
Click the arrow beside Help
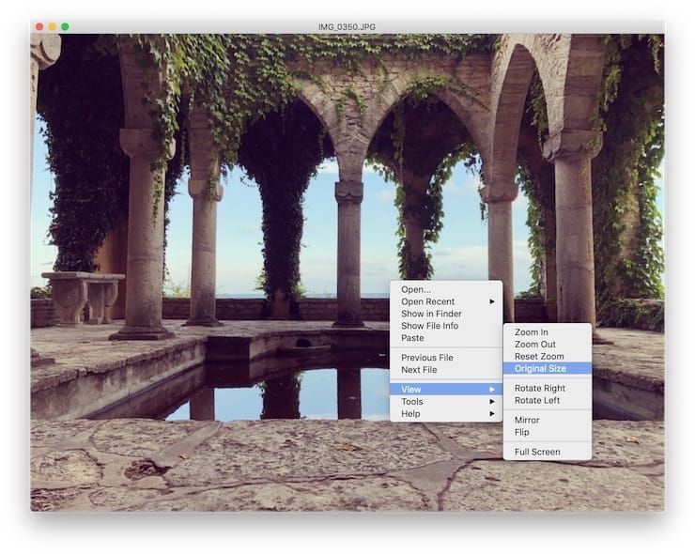(492, 413)
